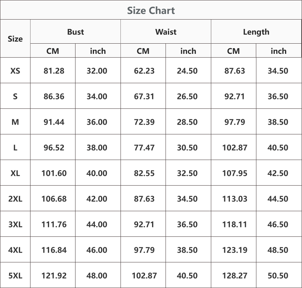Select the M size label
The width and height of the screenshot is (302, 288).
15,122
